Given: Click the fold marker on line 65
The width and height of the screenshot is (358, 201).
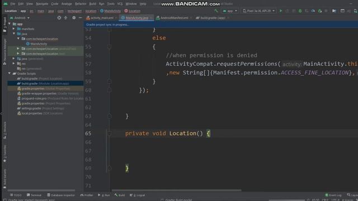Looking at the screenshot, I should tap(110, 133).
